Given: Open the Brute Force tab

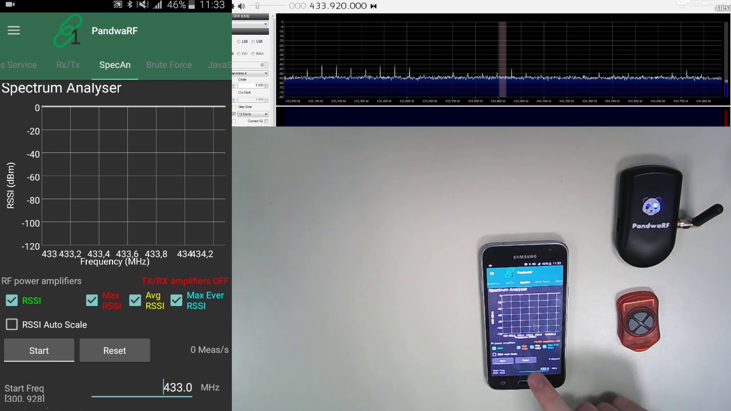Looking at the screenshot, I should pyautogui.click(x=169, y=65).
